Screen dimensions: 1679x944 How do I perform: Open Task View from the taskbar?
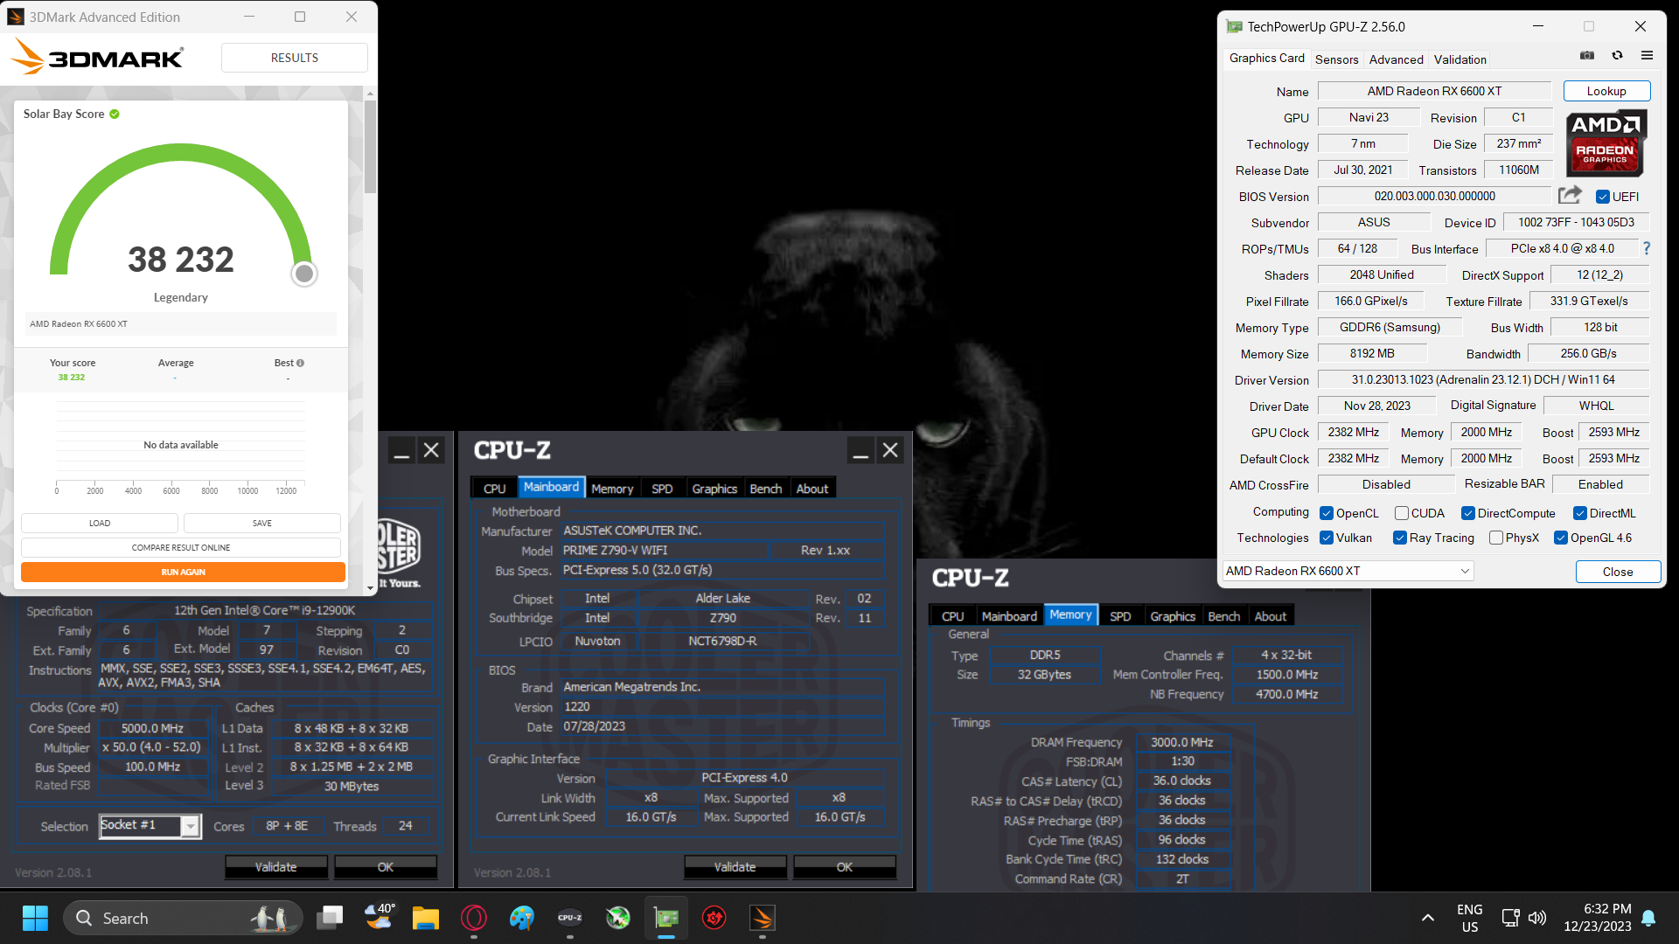pos(330,918)
